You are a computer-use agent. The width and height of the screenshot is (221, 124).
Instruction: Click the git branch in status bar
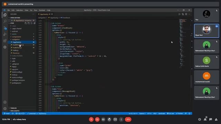(7, 114)
